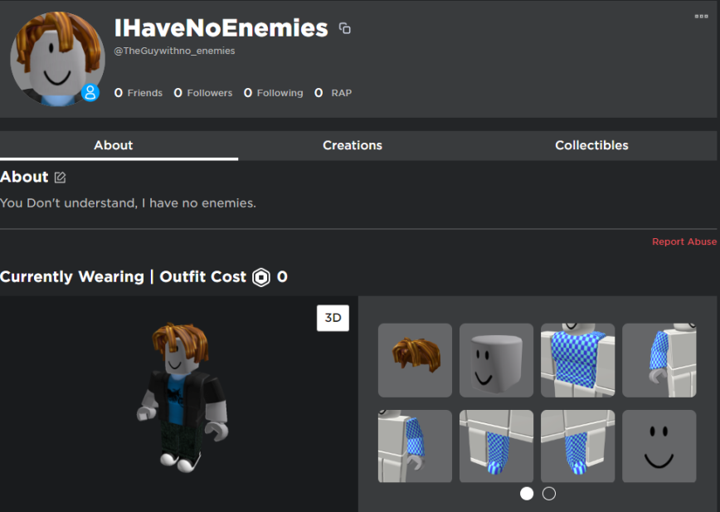Toggle the 3D avatar view button

[x=333, y=318]
